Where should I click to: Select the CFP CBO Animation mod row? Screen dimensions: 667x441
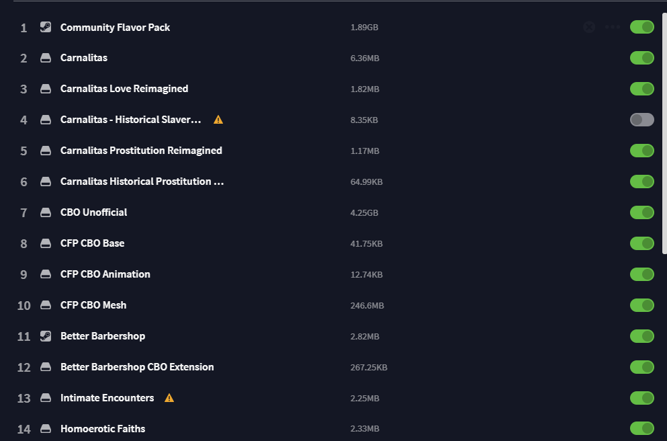(336, 274)
